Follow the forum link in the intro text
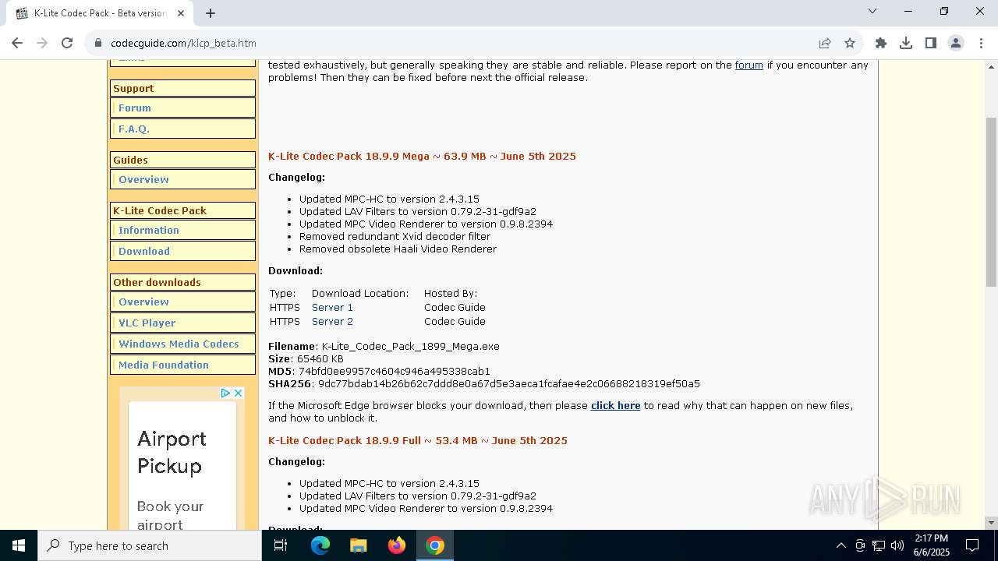Screen dimensions: 998x561 coord(748,65)
